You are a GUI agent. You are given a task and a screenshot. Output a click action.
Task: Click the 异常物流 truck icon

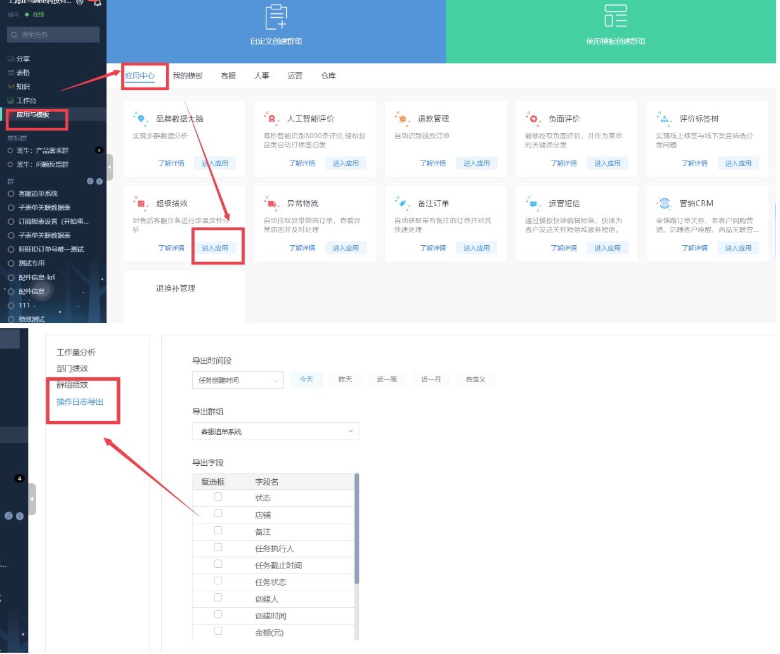click(x=271, y=203)
